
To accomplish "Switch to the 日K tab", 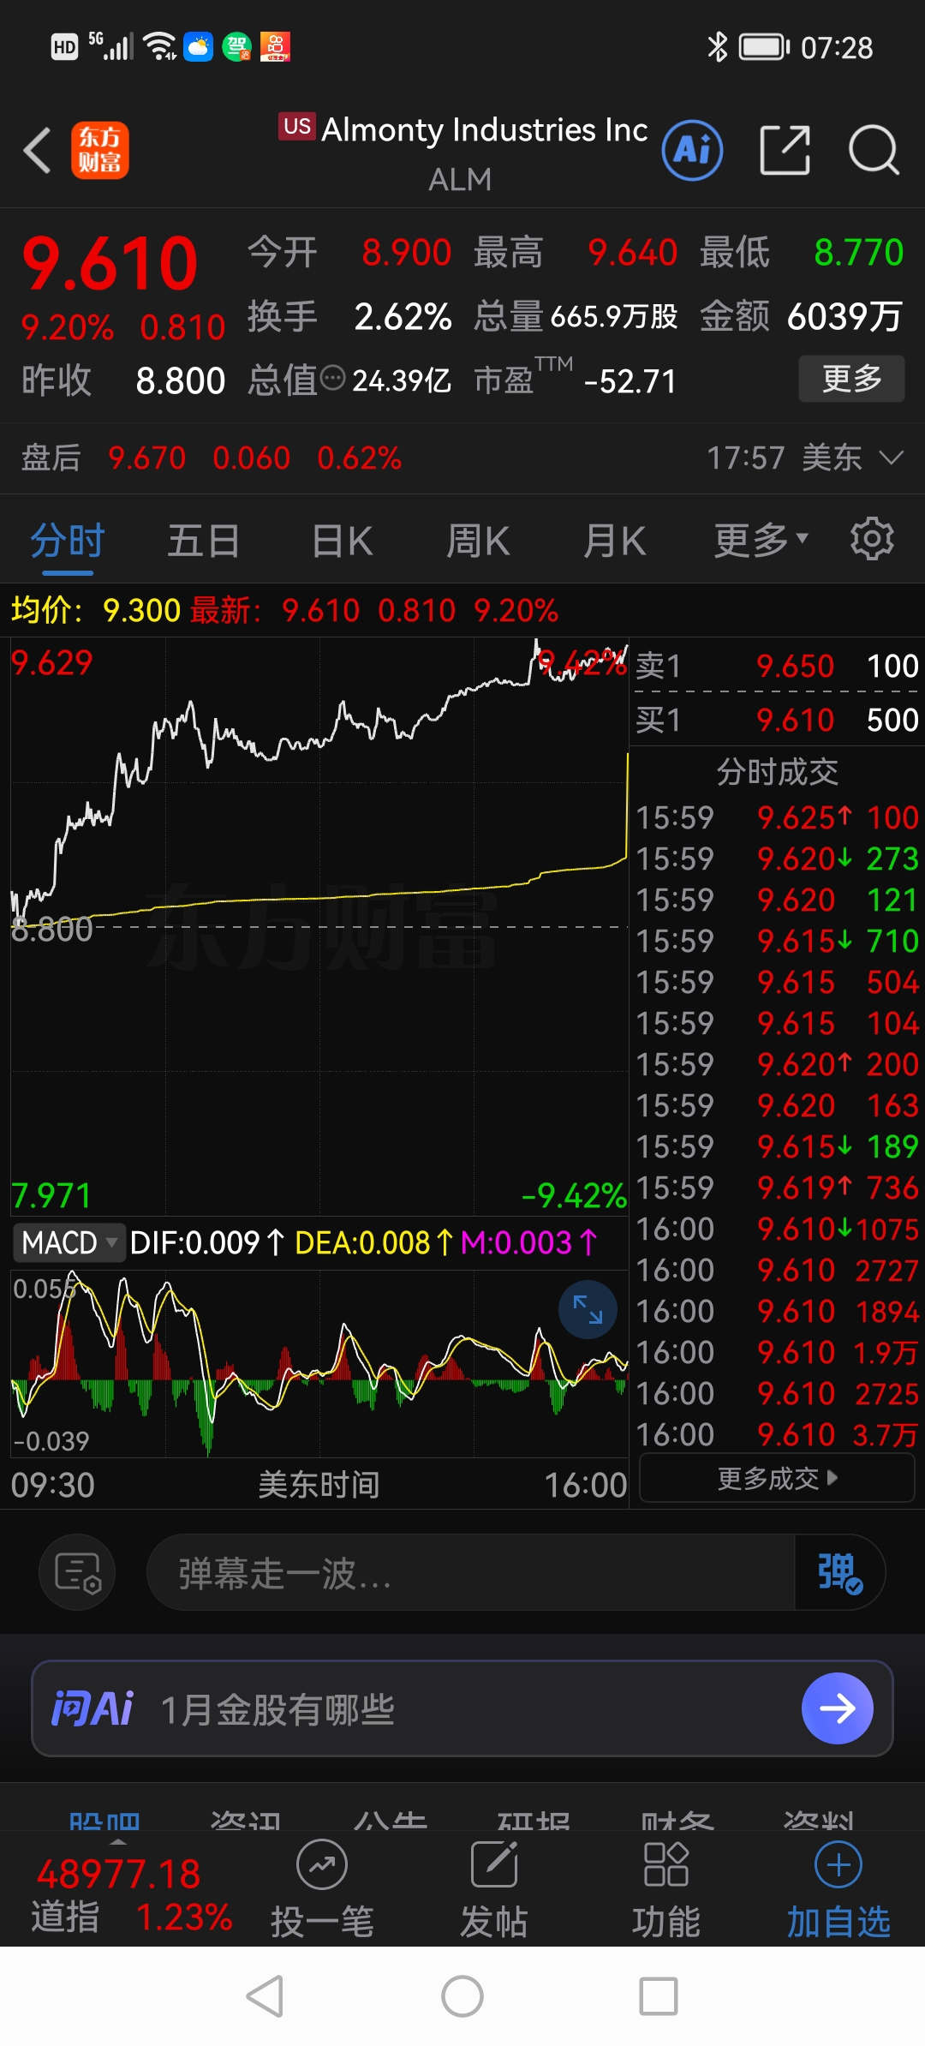I will [x=342, y=541].
